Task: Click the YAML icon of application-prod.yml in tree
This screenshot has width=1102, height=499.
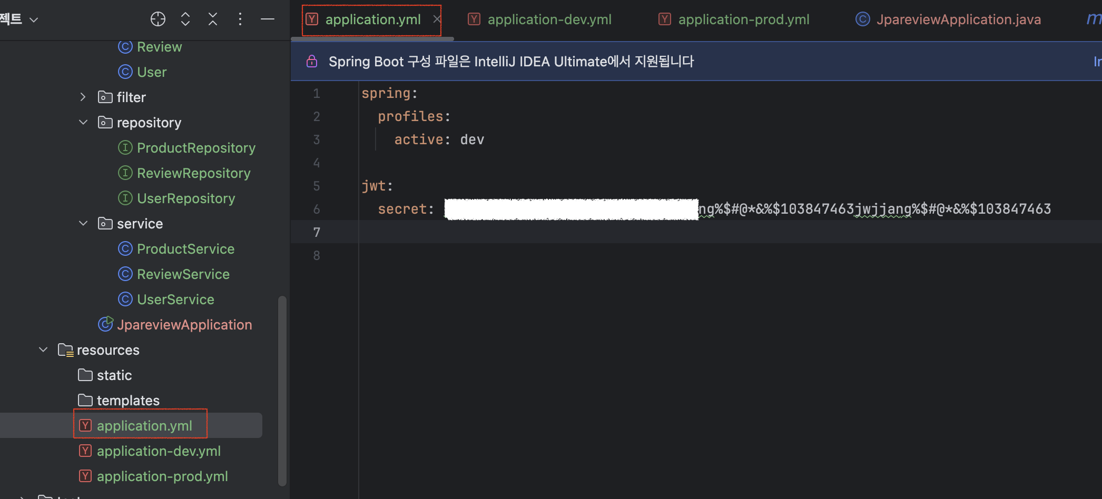Action: pos(85,476)
